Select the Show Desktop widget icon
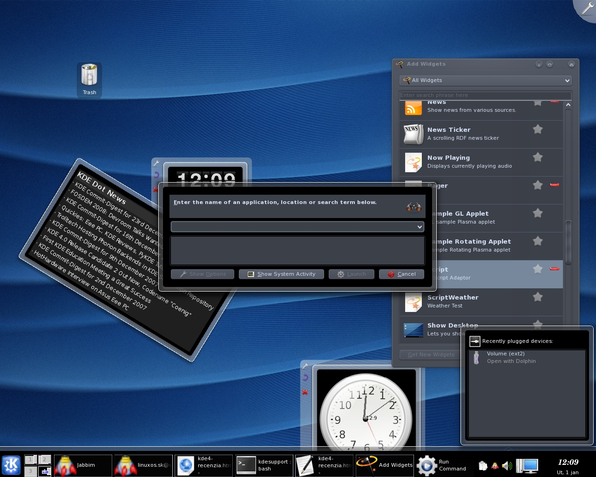 click(x=413, y=330)
